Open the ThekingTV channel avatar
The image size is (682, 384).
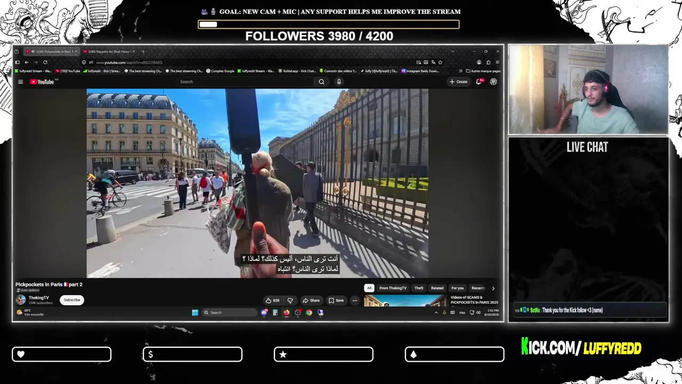tap(21, 300)
